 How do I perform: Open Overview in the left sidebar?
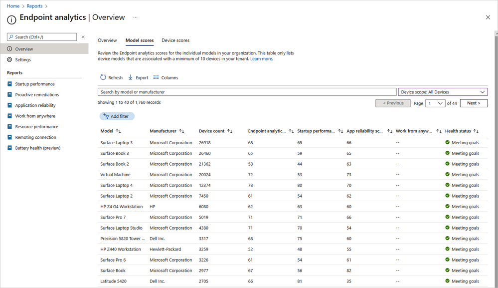(44, 48)
